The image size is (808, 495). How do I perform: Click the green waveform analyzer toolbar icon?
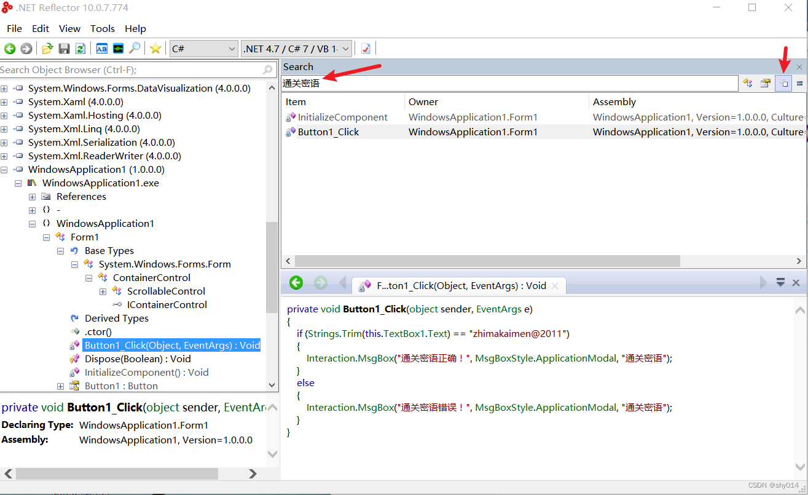(118, 49)
